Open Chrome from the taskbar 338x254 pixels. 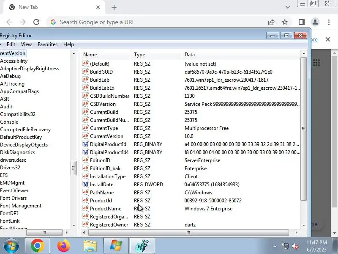38,246
